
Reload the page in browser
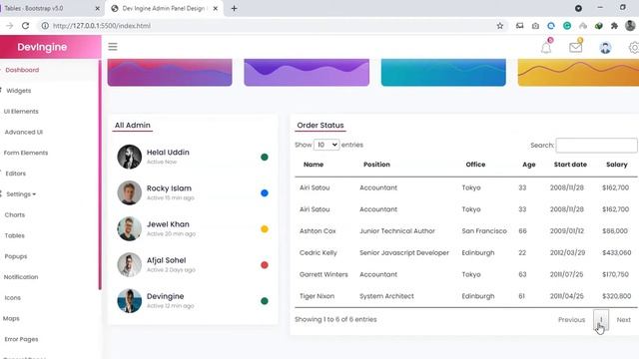coord(25,26)
